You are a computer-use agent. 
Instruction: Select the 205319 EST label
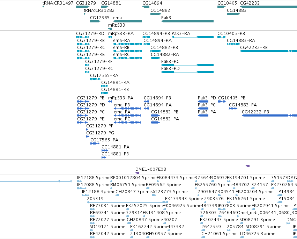coord(95,199)
